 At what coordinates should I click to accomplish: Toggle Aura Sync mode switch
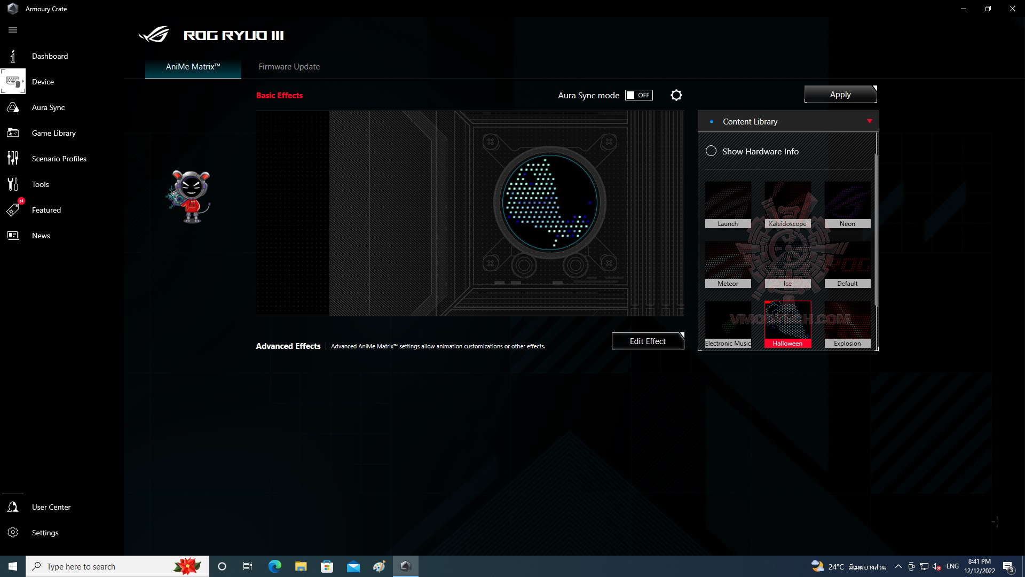pyautogui.click(x=638, y=95)
